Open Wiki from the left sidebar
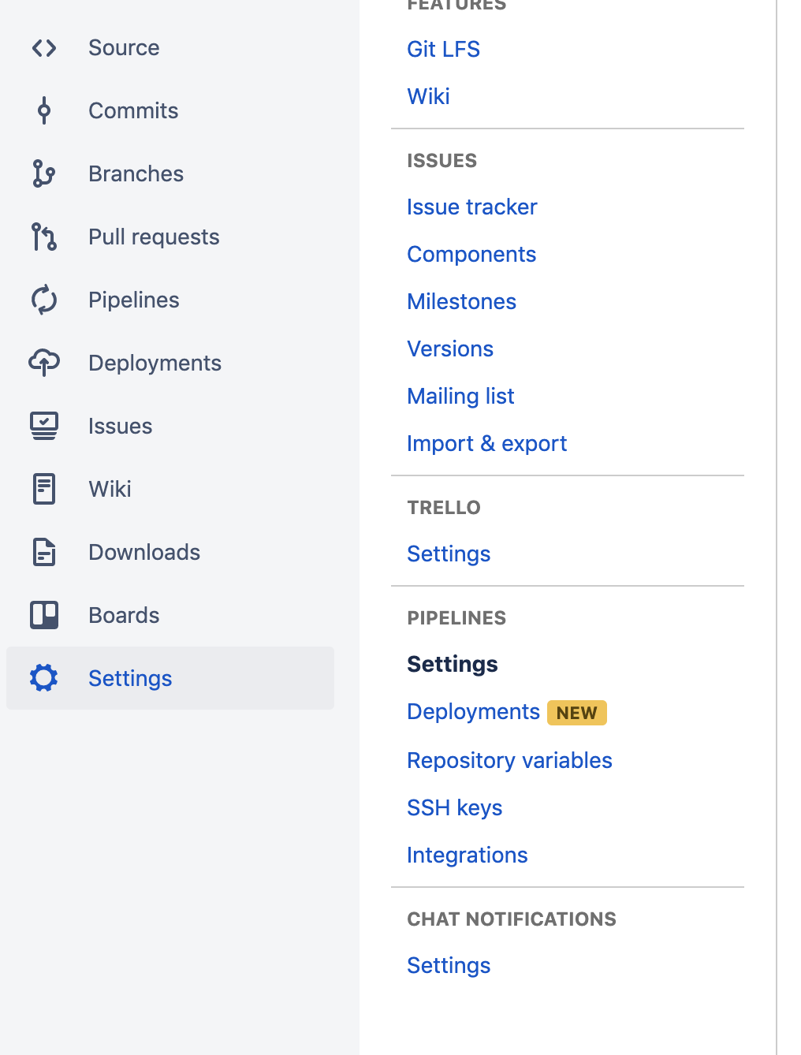 click(x=110, y=489)
